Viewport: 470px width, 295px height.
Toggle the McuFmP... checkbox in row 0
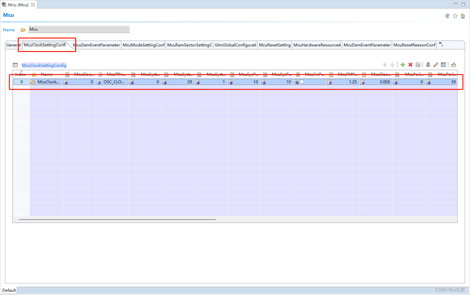pos(301,82)
